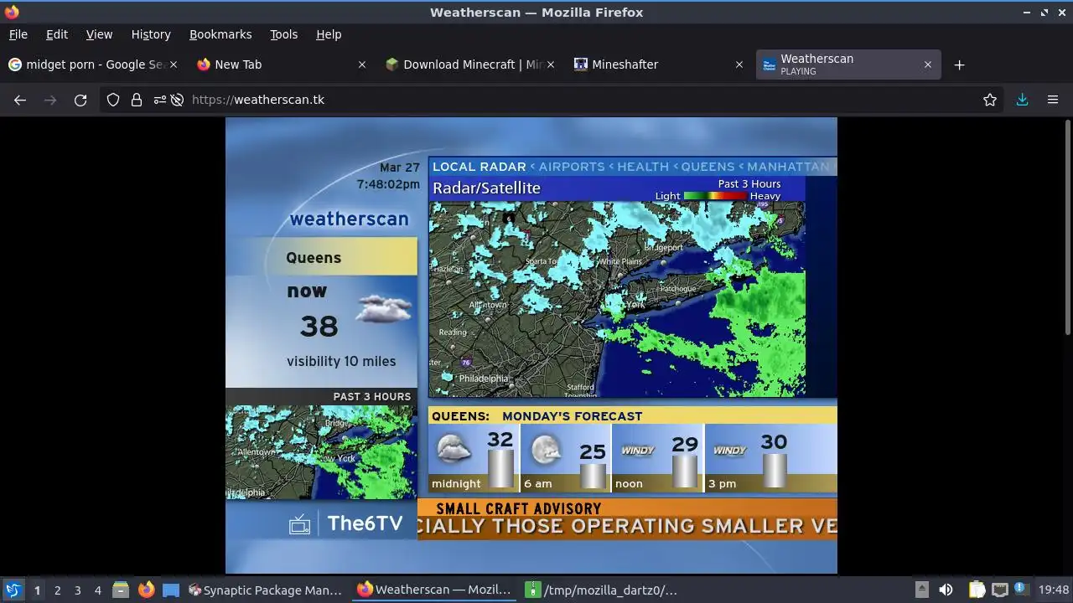Click the AIRPORTS heading in slide bar
Viewport: 1073px width, 603px height.
pos(572,167)
